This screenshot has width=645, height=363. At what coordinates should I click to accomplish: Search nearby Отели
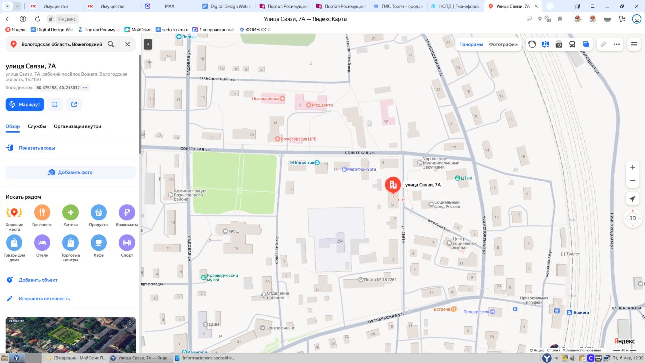click(42, 247)
